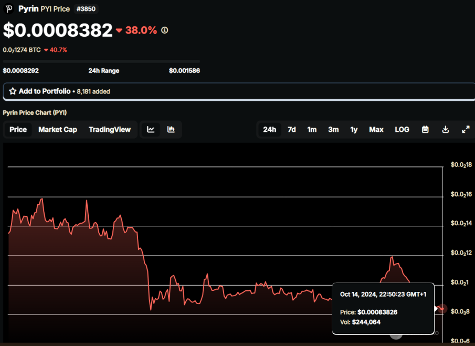Click the $0.0₂18 axis label
The height and width of the screenshot is (346, 475).
[461, 165]
